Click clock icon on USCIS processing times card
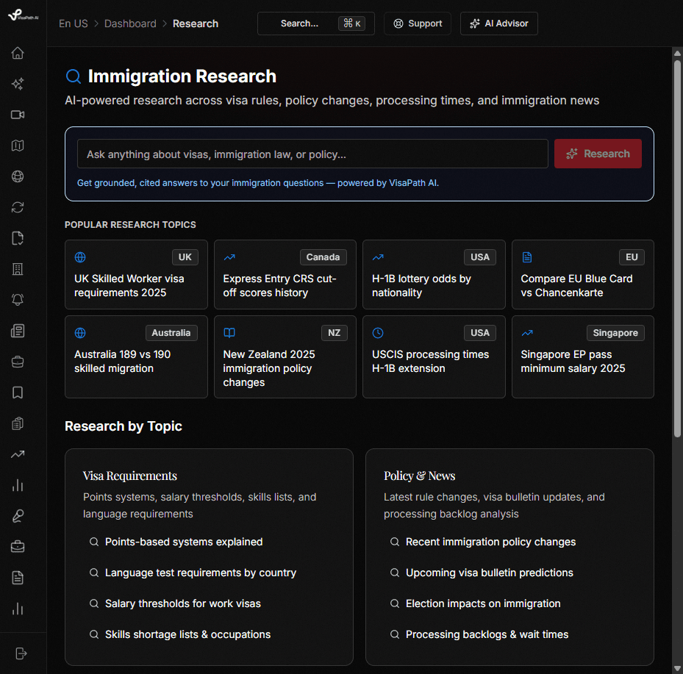683x674 pixels. 378,333
